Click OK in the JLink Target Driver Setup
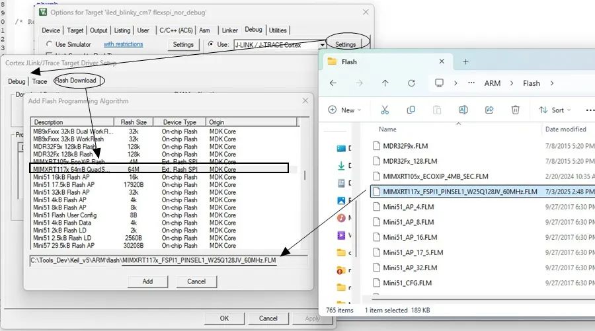 point(224,318)
